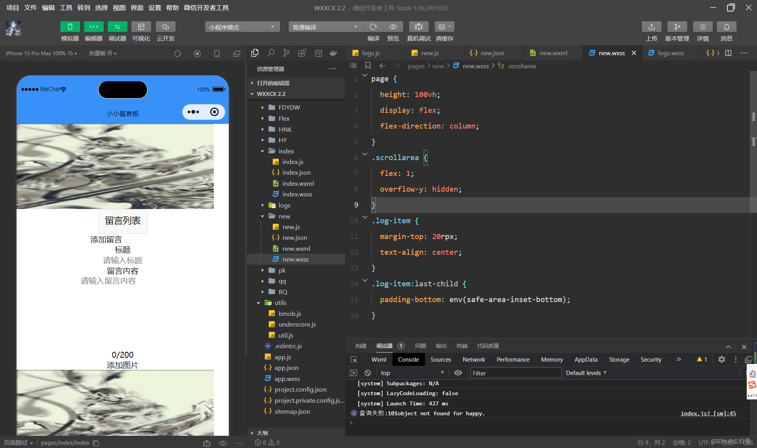Click the 留言列表 button in simulator
Screen dimensions: 757x448
pyautogui.click(x=123, y=221)
